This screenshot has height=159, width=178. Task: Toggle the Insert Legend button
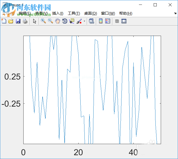click(108, 21)
